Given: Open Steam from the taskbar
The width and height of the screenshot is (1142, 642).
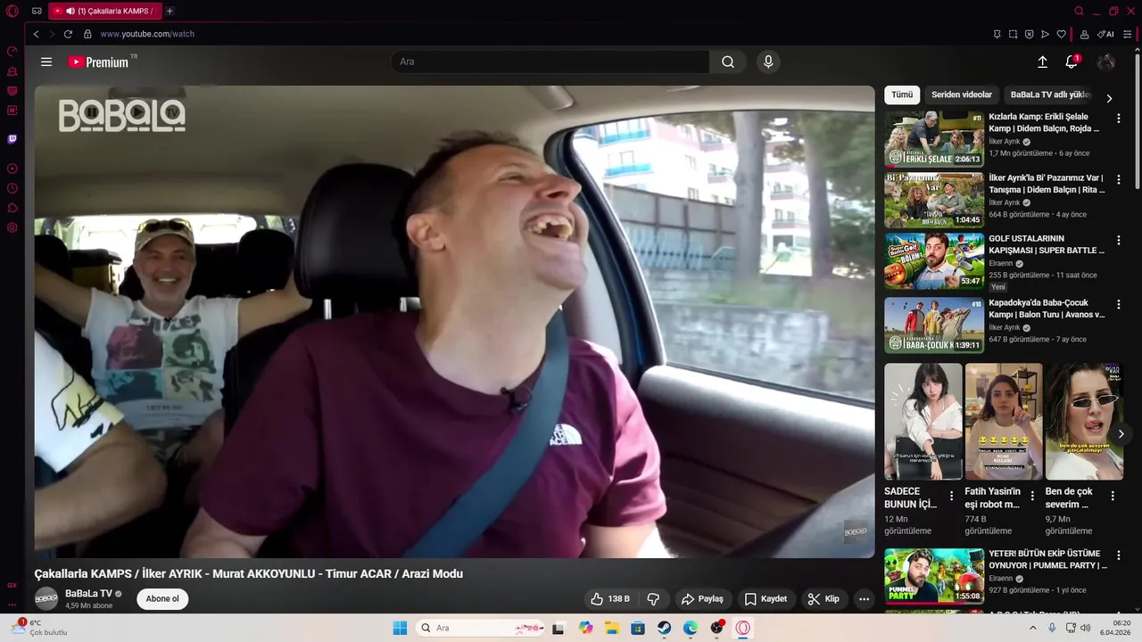Looking at the screenshot, I should coord(664,628).
